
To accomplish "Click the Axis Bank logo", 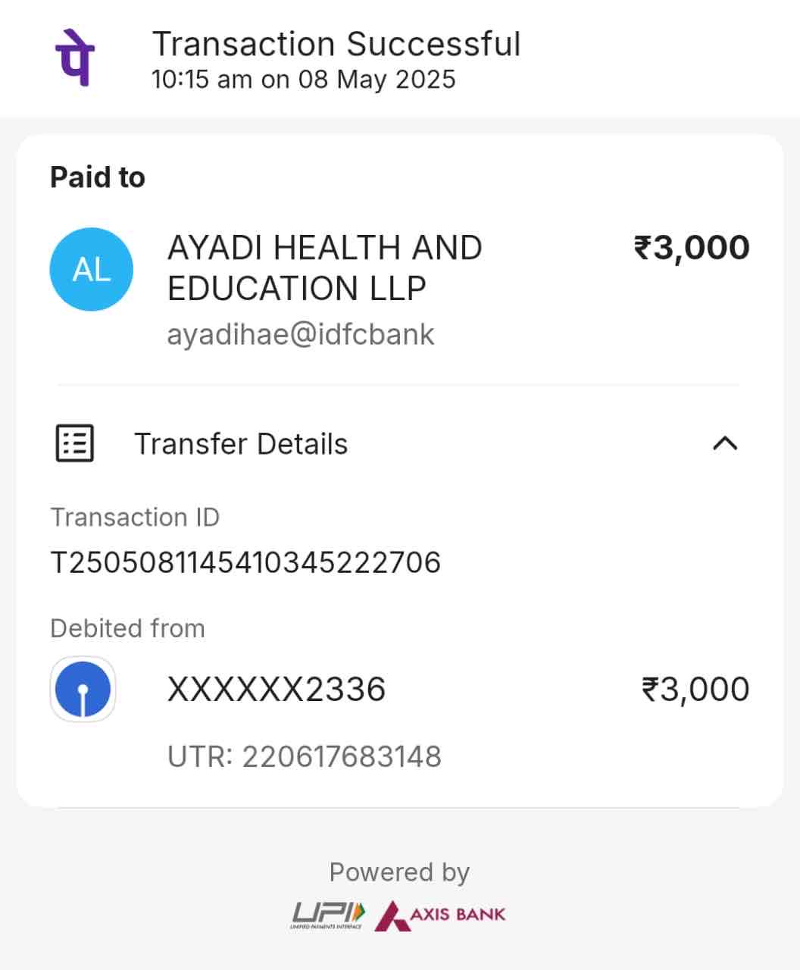I will click(440, 915).
